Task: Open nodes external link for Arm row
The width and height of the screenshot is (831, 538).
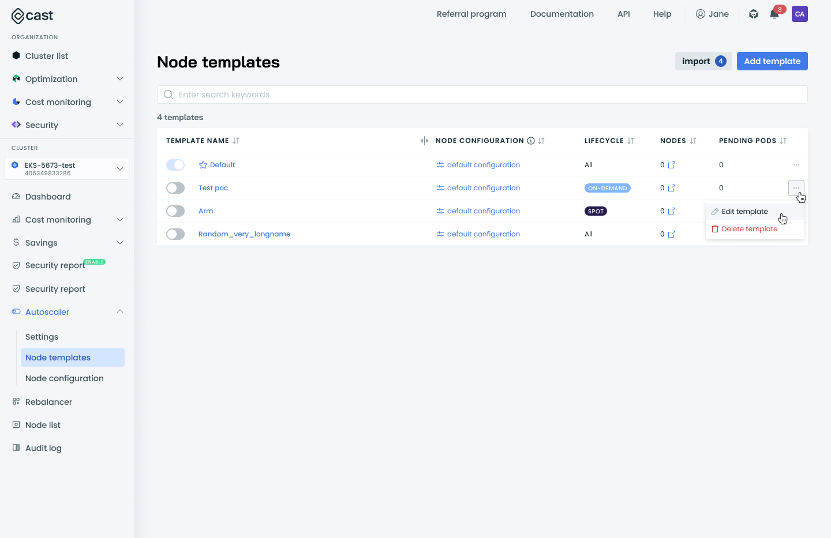Action: click(x=672, y=211)
